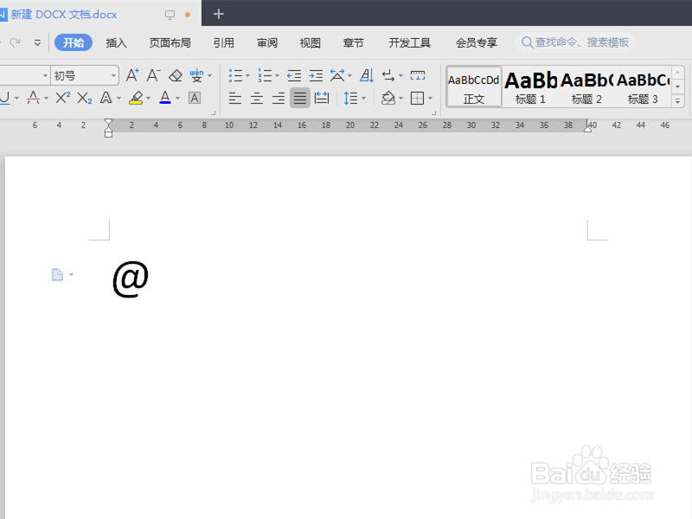Open the 开始 ribbon tab
This screenshot has width=692, height=519.
pos(74,42)
